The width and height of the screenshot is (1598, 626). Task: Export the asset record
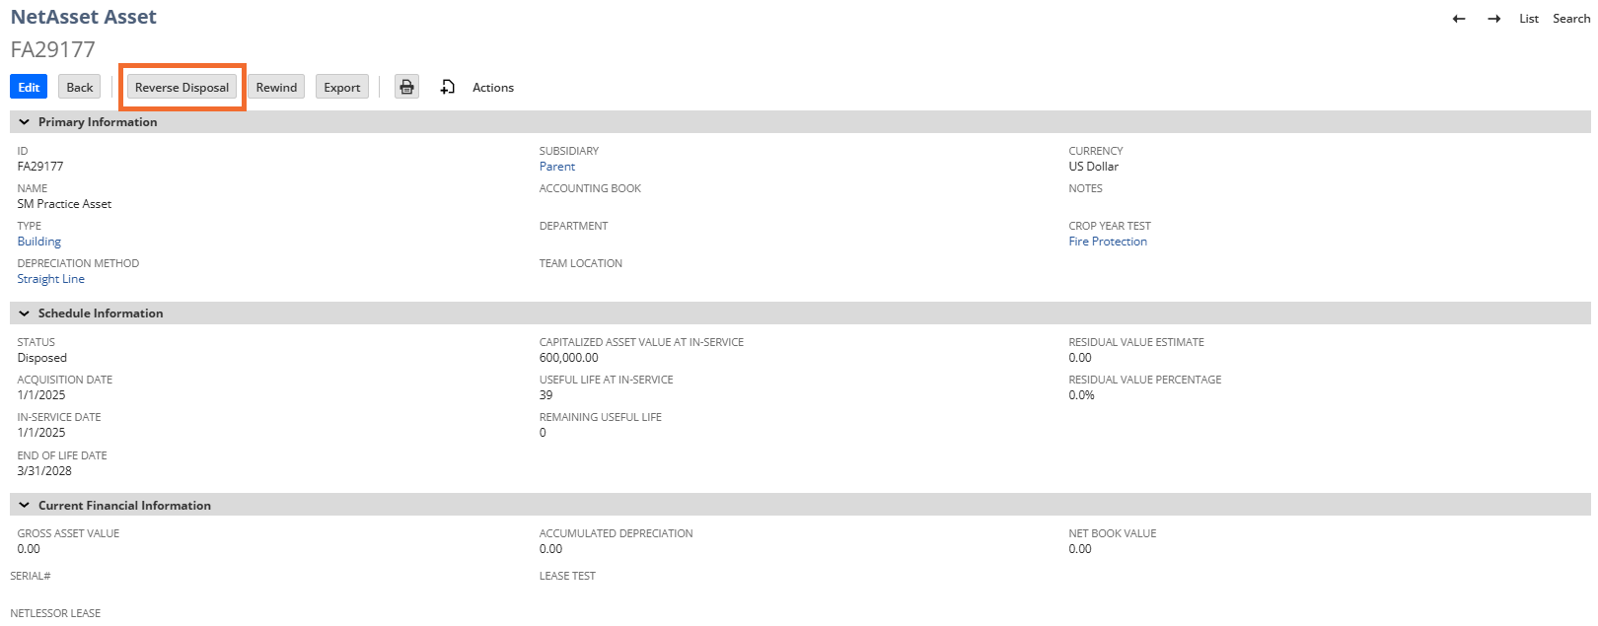pos(342,87)
